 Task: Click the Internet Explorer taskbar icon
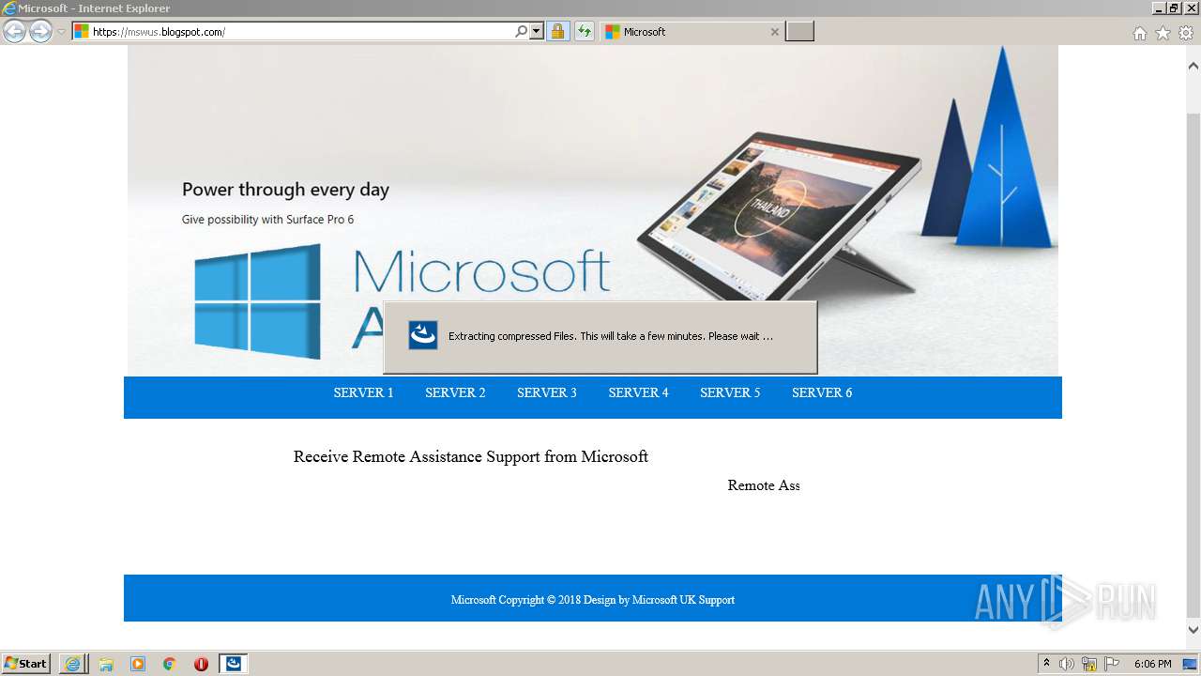tap(72, 664)
